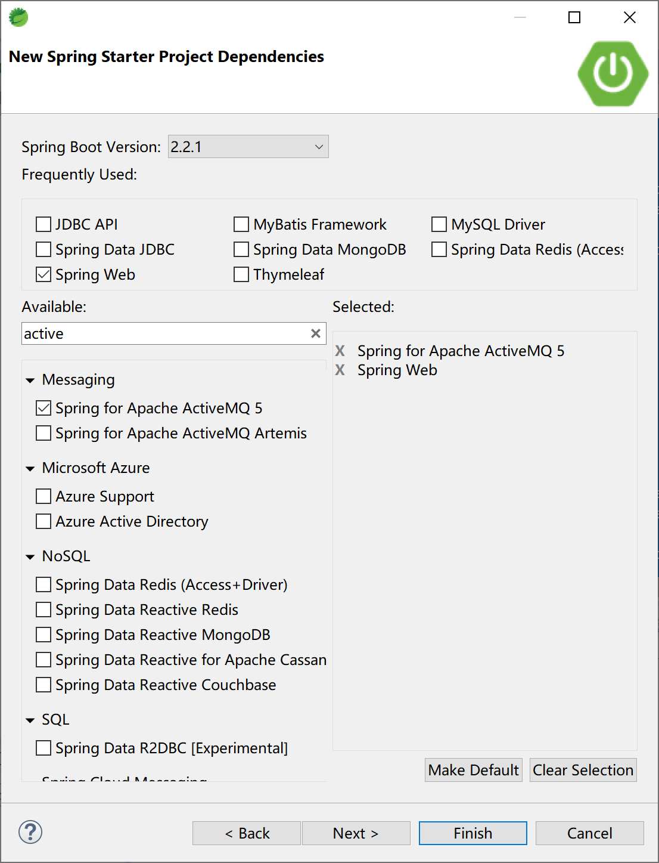The height and width of the screenshot is (863, 659).
Task: Click Finish to create the project
Action: (x=473, y=833)
